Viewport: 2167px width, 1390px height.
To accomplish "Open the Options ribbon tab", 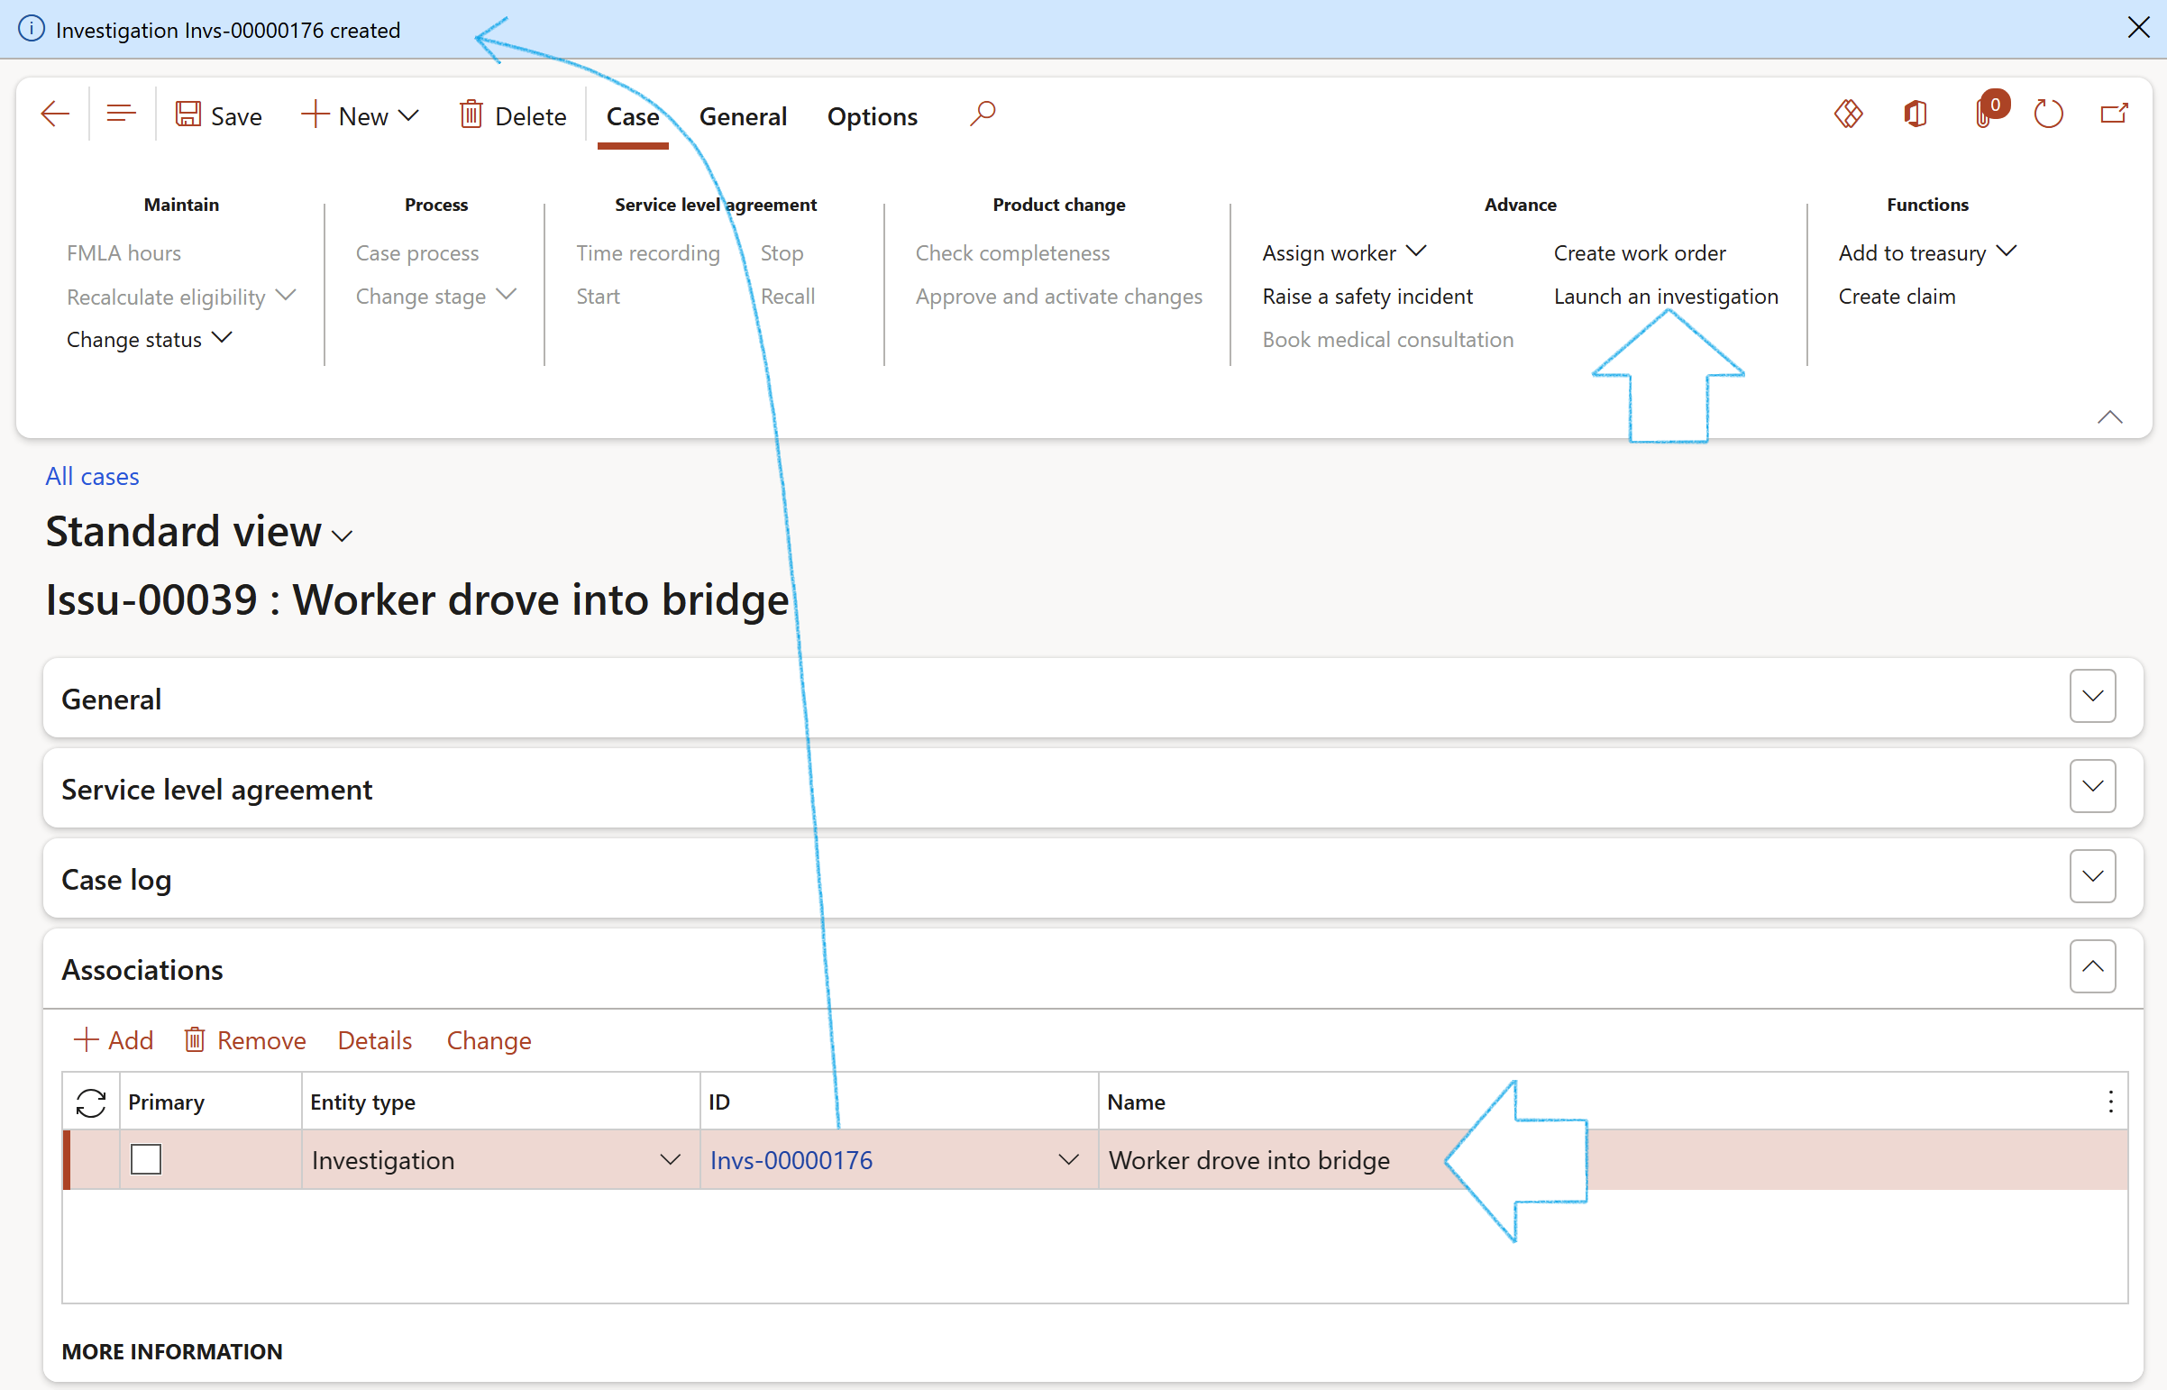I will coord(872,116).
